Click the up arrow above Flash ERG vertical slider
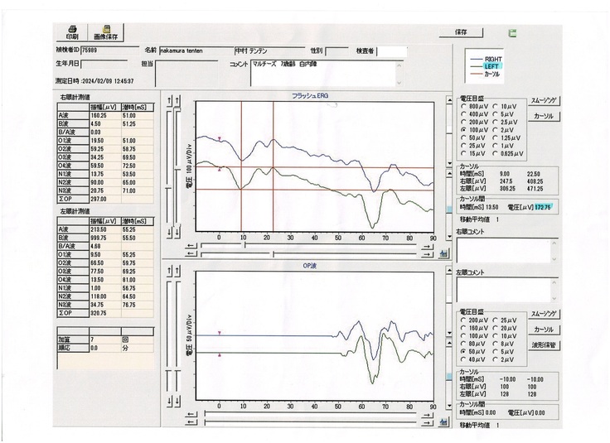610x443 pixels. point(171,100)
